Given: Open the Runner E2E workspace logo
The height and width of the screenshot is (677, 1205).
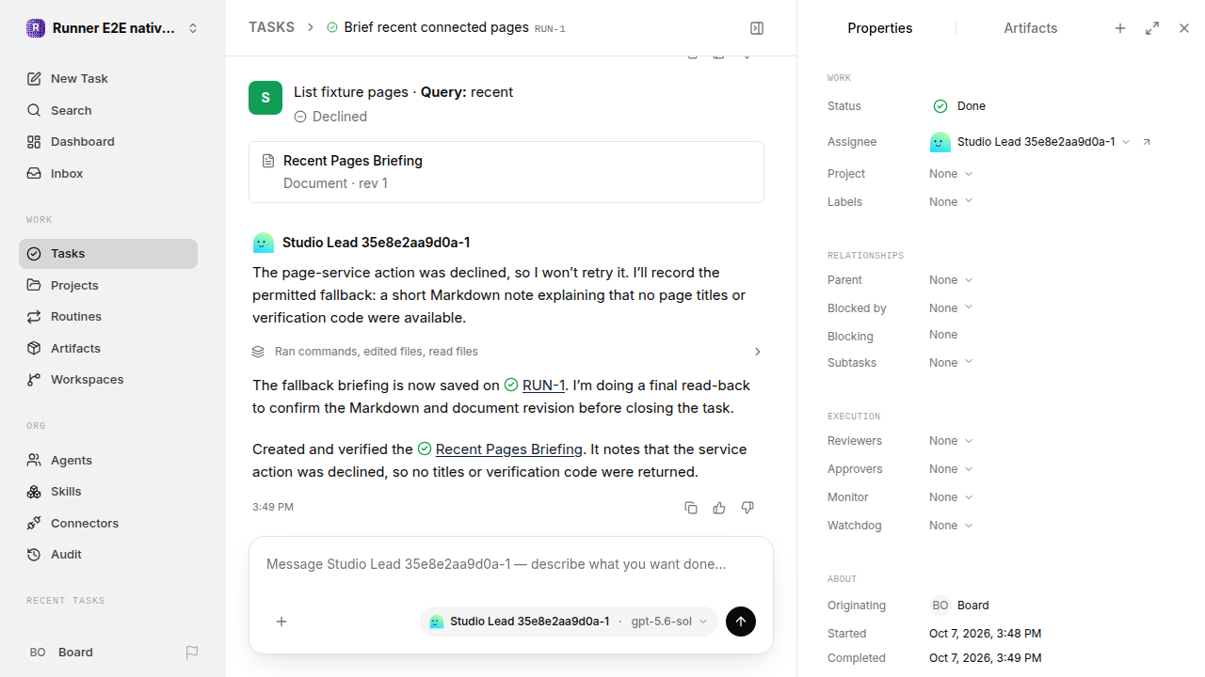Looking at the screenshot, I should tap(36, 28).
